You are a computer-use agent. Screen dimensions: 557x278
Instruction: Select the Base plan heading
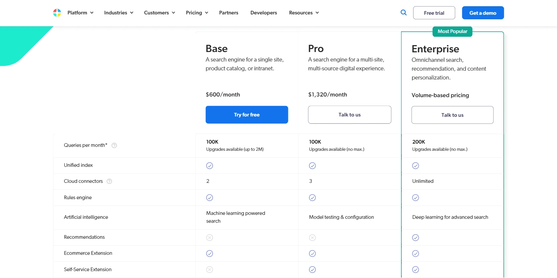click(x=217, y=49)
